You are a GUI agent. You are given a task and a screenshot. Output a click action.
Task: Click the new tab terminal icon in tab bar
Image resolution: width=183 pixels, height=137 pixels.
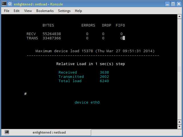(7, 132)
